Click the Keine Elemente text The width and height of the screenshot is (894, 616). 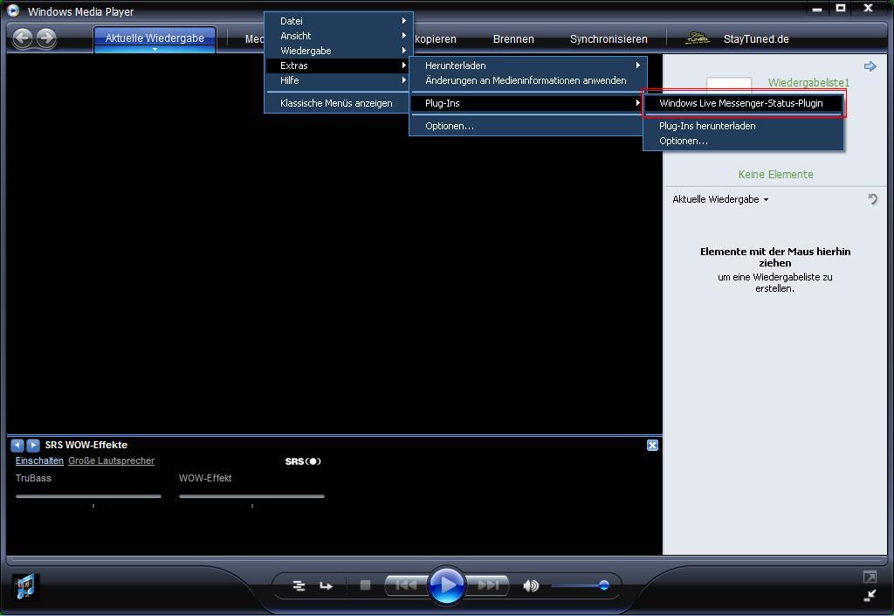point(775,175)
